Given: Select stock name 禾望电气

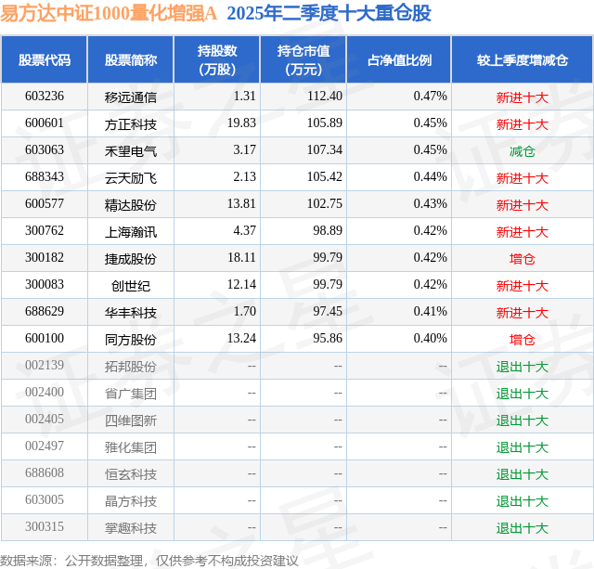Looking at the screenshot, I should click(x=131, y=151).
